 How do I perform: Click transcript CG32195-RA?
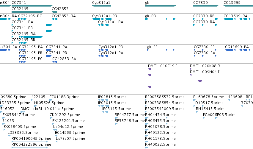click(27, 37)
